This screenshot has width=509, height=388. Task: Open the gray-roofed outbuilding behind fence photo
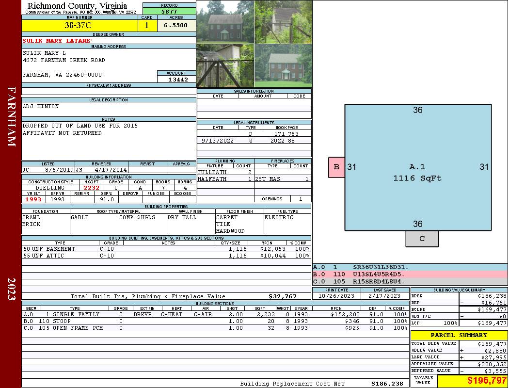pos(283,22)
